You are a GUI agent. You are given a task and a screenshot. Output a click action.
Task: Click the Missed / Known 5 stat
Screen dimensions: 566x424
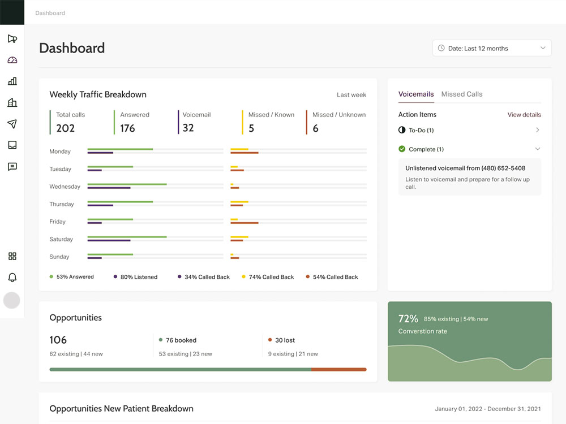268,122
